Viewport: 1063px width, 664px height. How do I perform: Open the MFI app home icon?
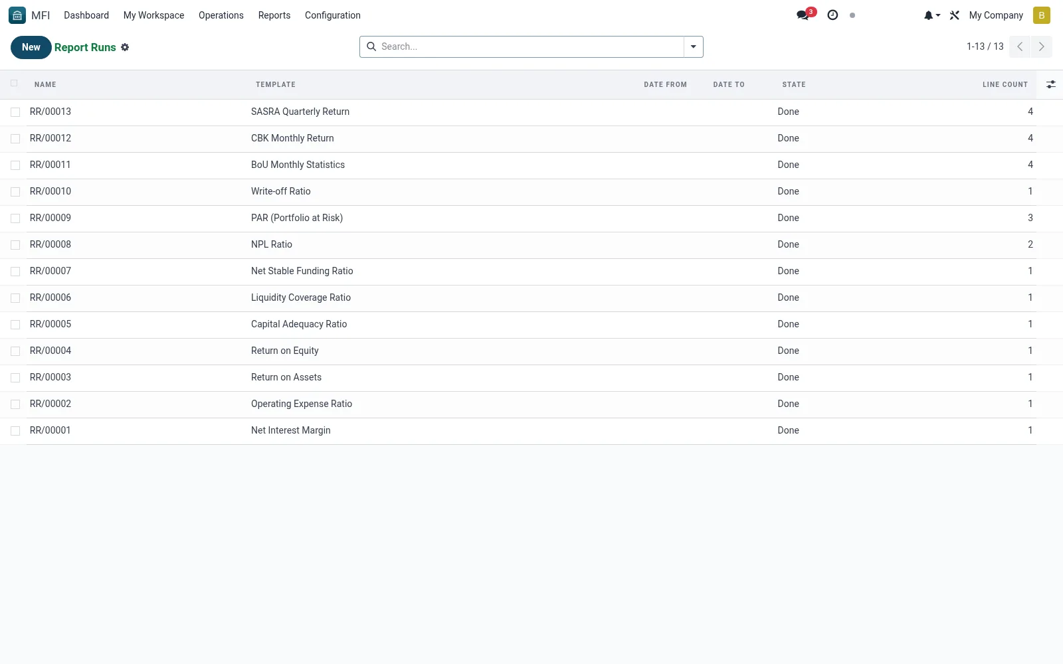17,15
